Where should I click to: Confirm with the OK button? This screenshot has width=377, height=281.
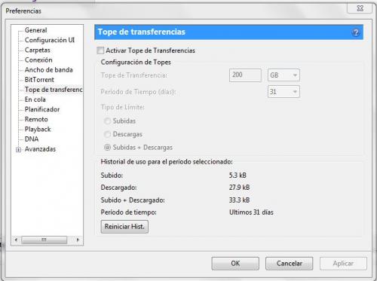235,264
